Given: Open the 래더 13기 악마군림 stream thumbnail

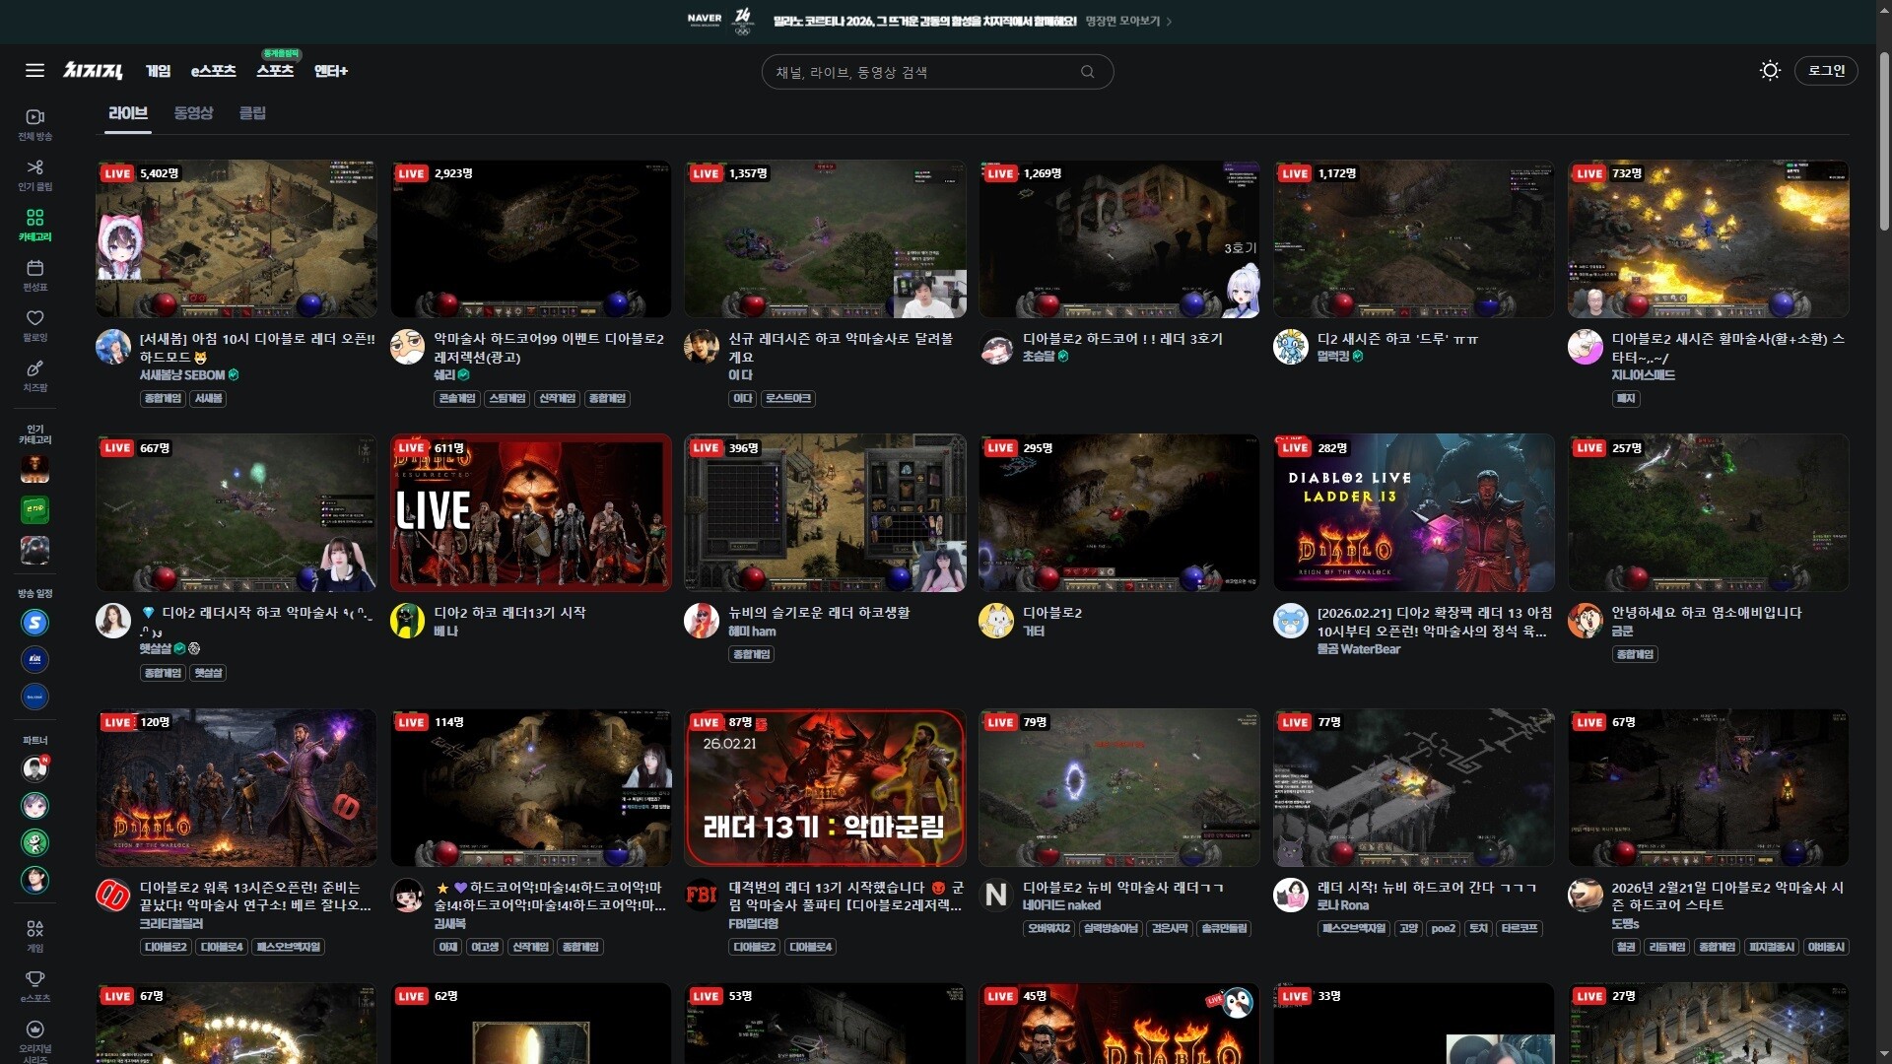Looking at the screenshot, I should tap(825, 787).
